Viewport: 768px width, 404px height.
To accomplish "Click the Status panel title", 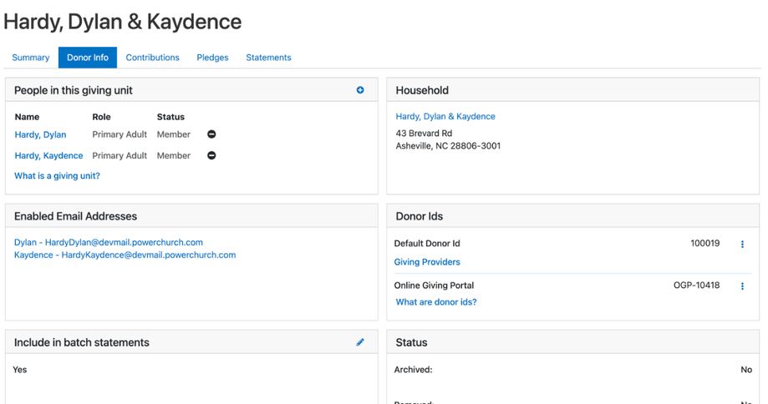I will [411, 342].
